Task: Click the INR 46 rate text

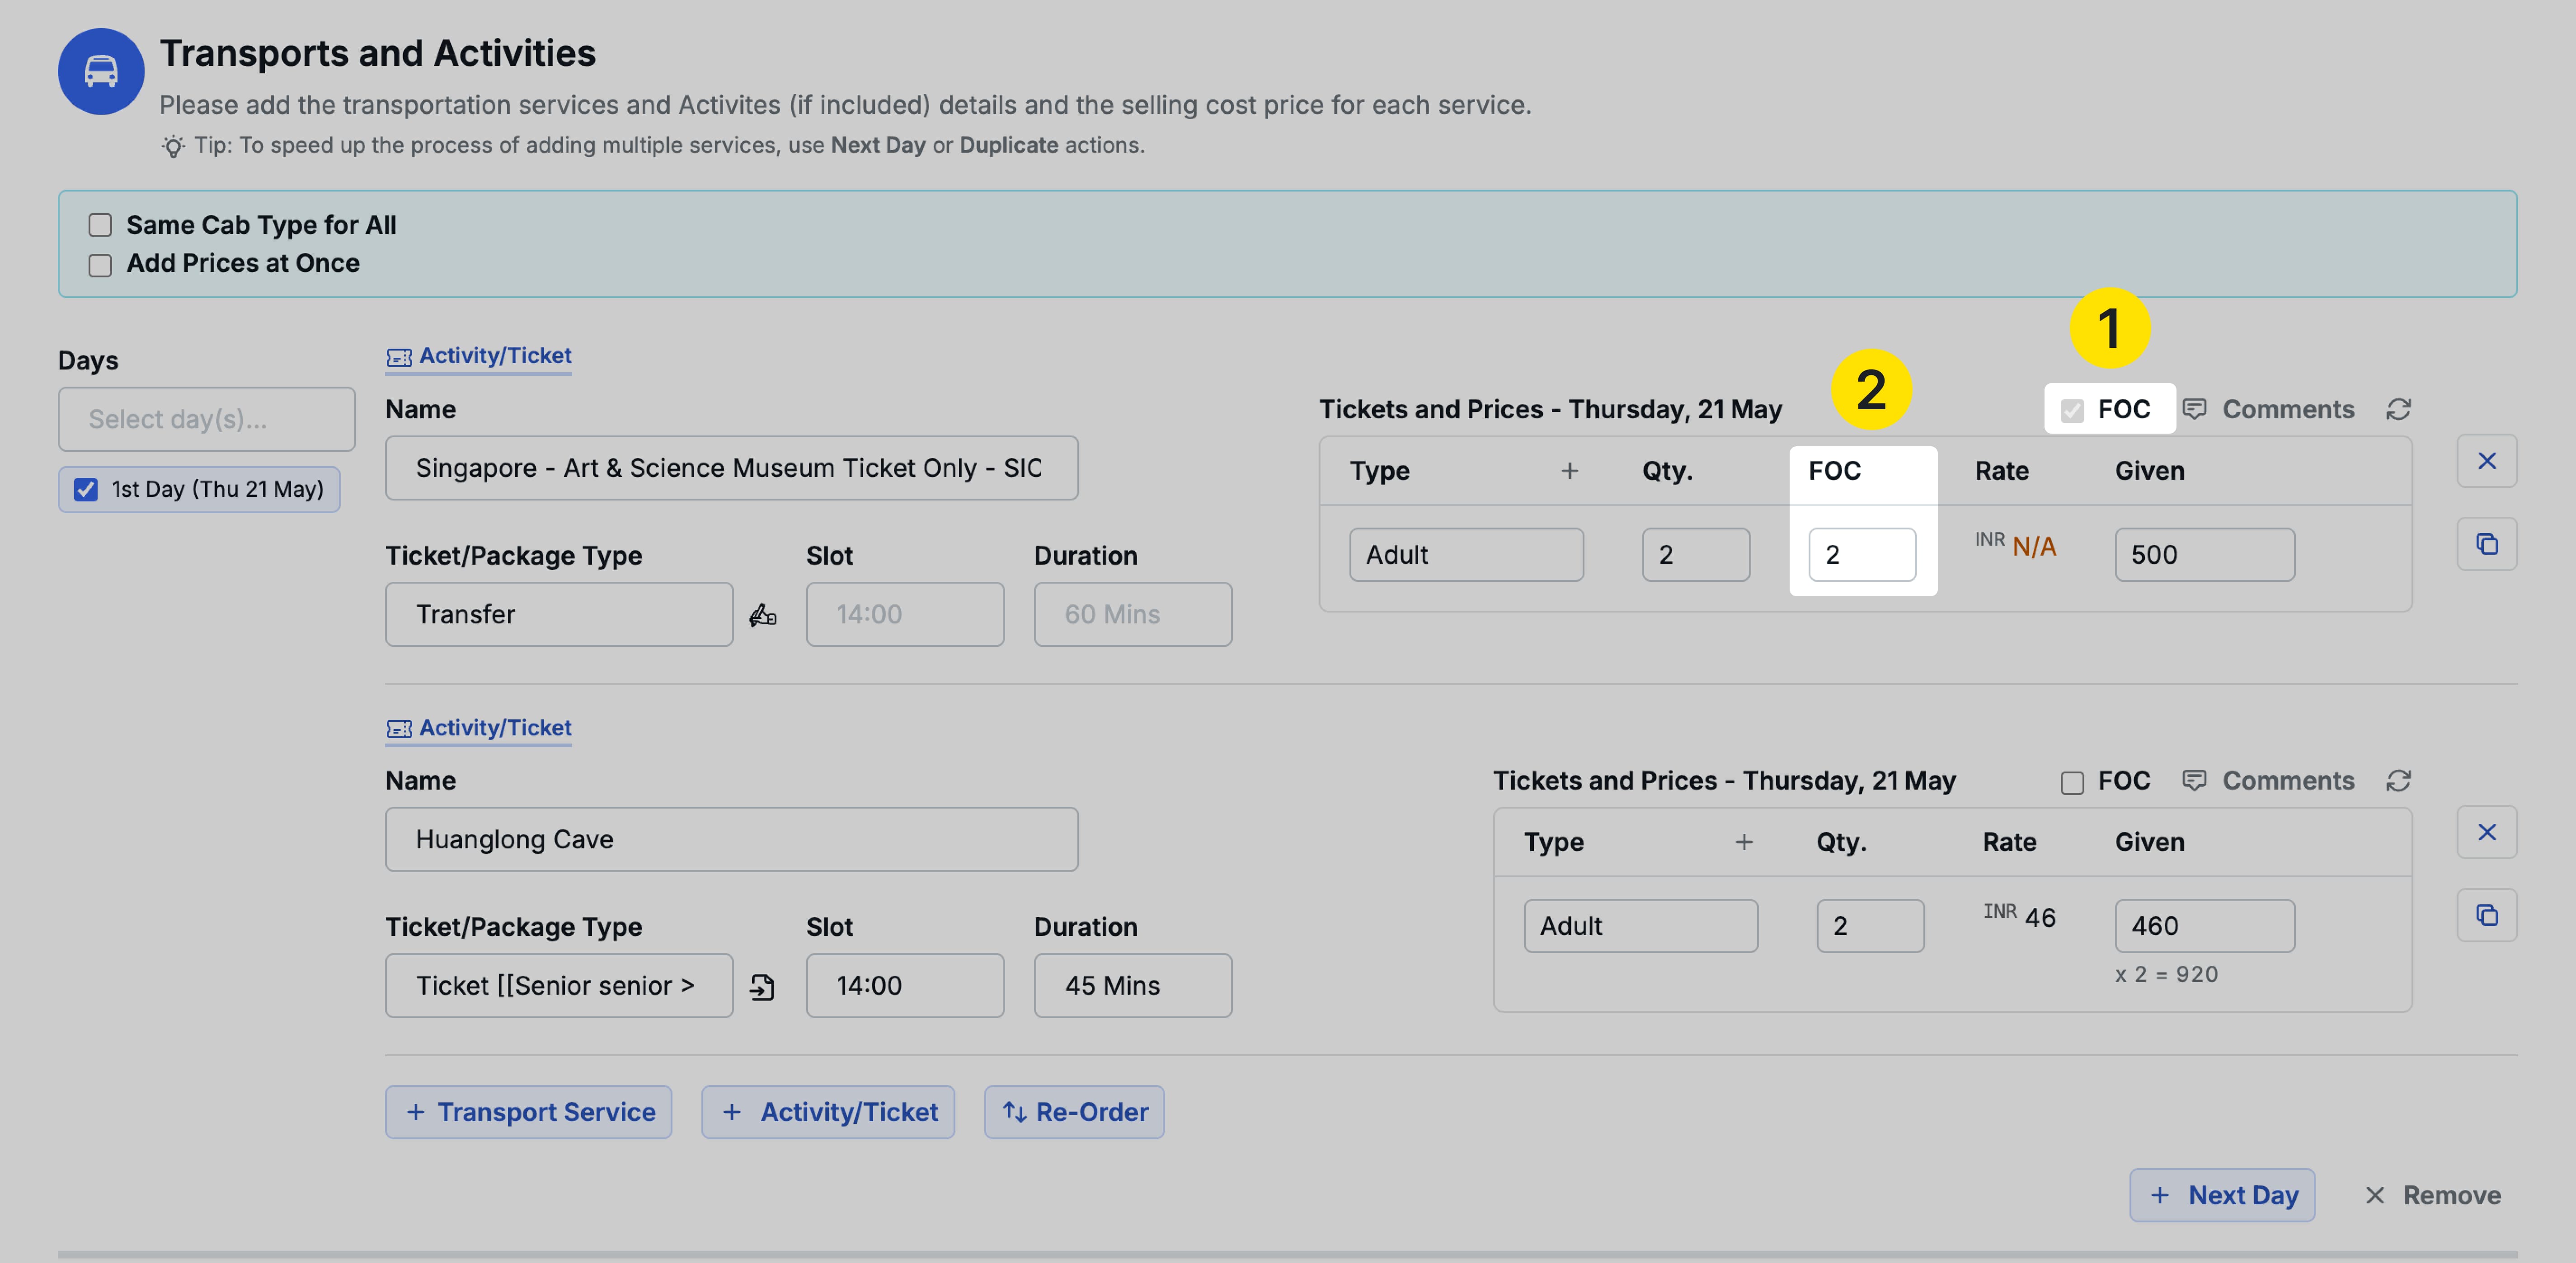Action: click(2019, 917)
